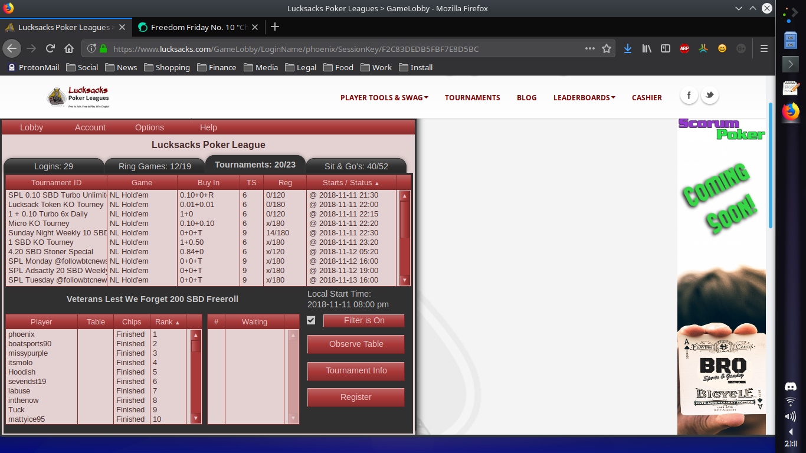Untick the tournament filter checkbox
Screen dimensions: 806x453
click(x=311, y=320)
